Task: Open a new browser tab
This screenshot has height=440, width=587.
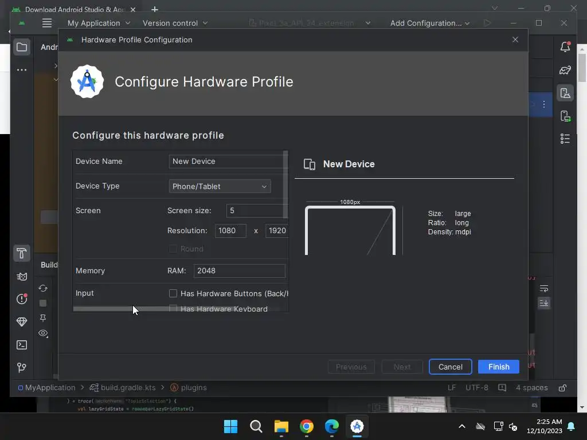Action: (x=155, y=9)
